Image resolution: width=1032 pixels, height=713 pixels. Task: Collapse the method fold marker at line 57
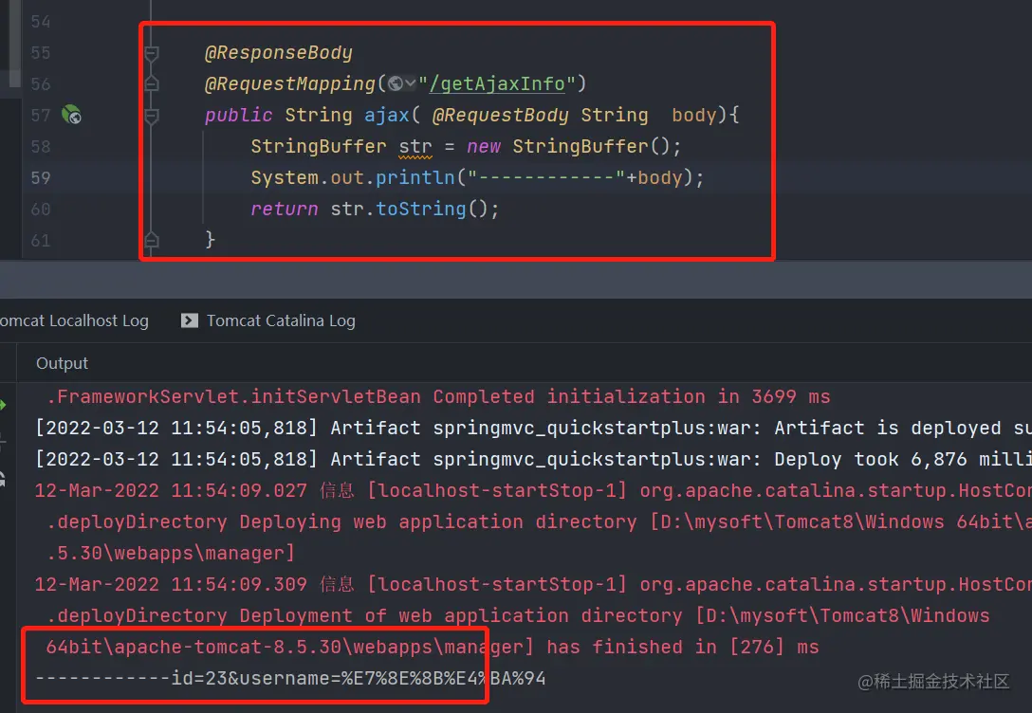tap(152, 117)
